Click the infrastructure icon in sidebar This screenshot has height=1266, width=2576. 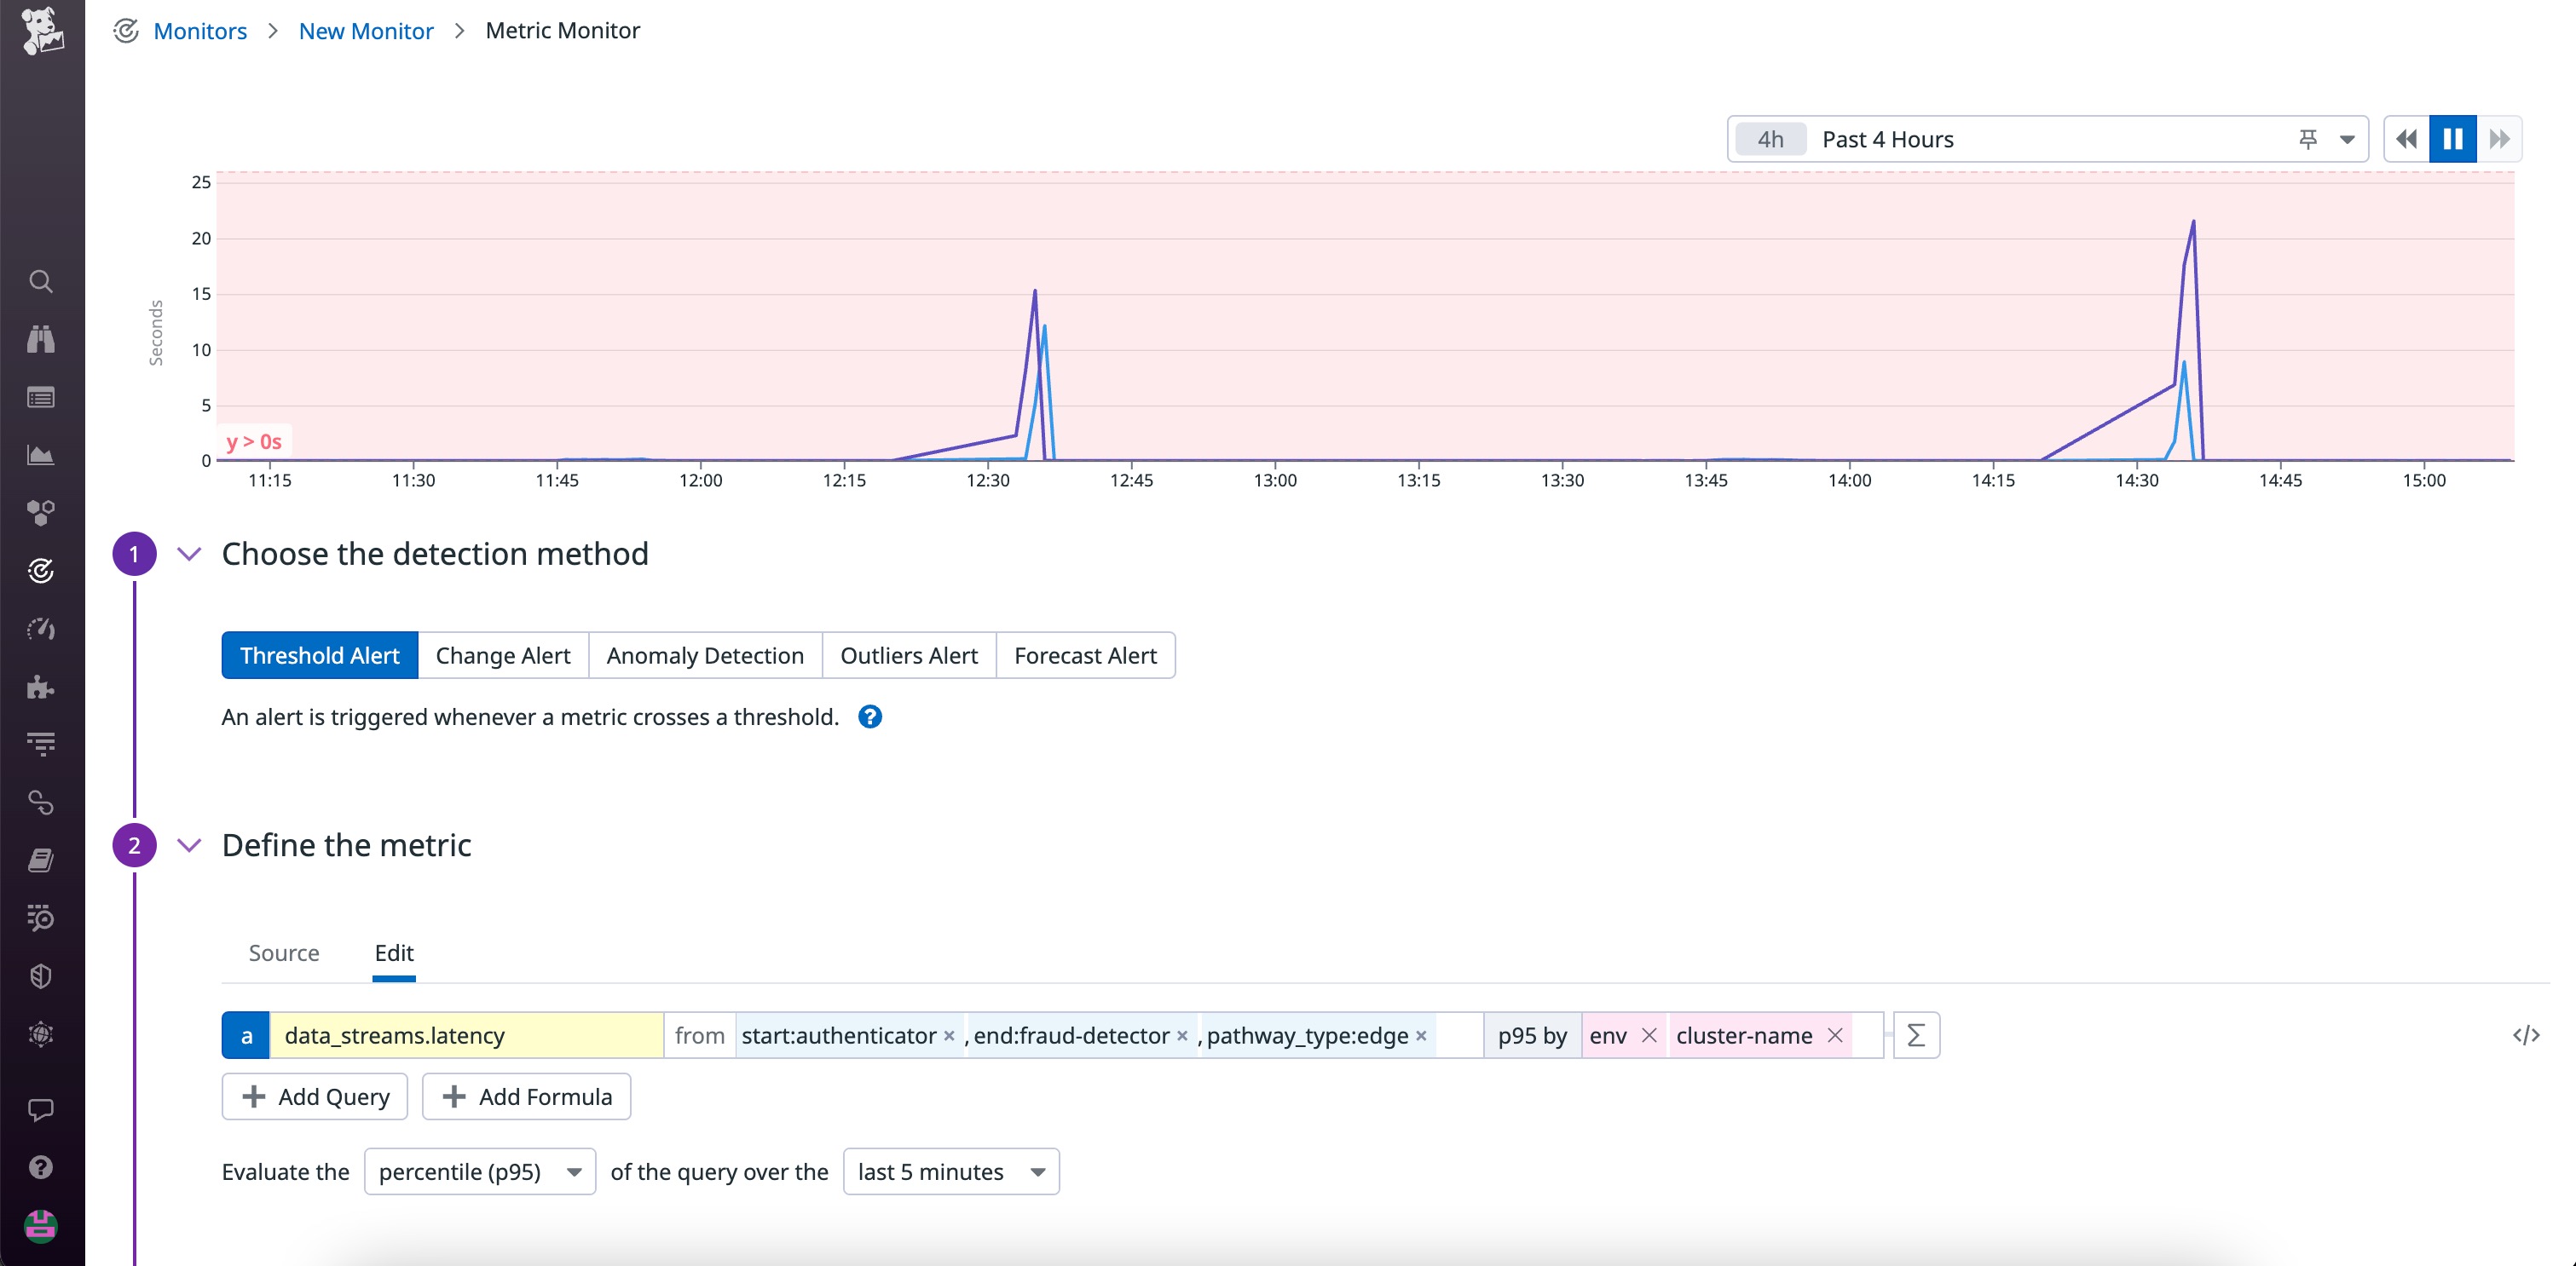coord(43,509)
